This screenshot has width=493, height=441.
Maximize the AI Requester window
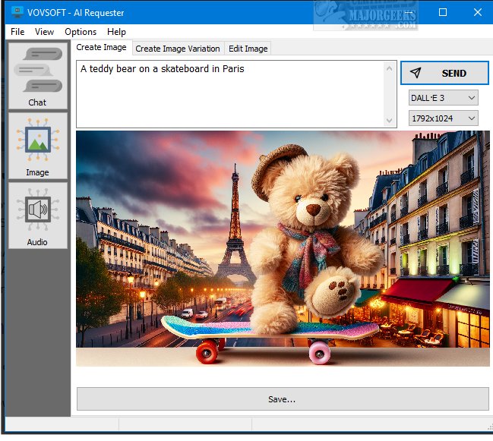[x=443, y=12]
